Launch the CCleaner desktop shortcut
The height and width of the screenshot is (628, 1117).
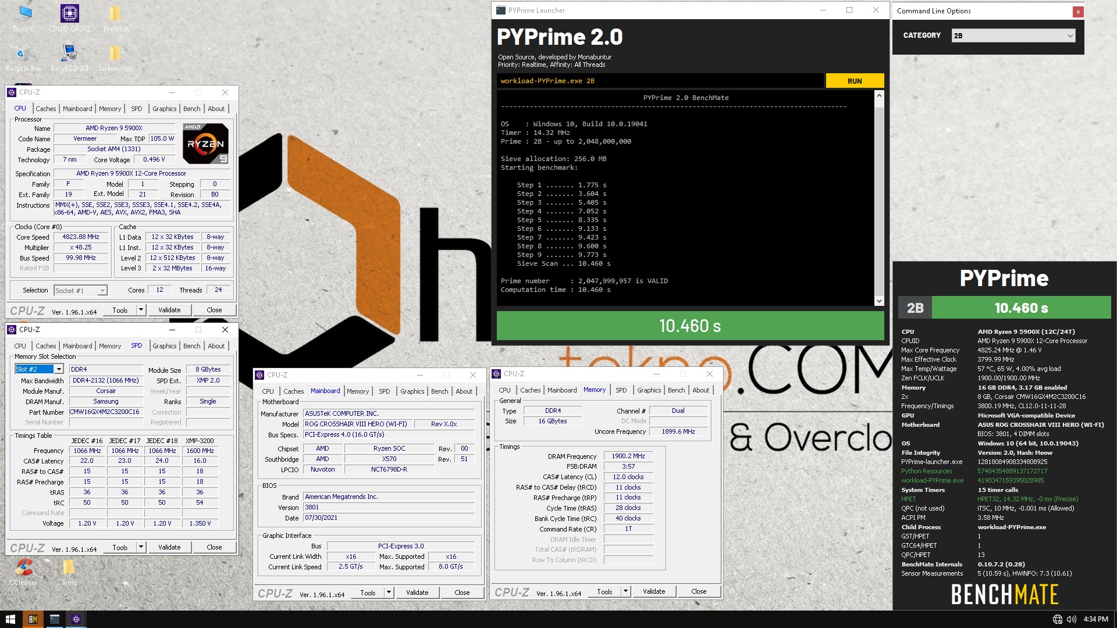tap(23, 572)
